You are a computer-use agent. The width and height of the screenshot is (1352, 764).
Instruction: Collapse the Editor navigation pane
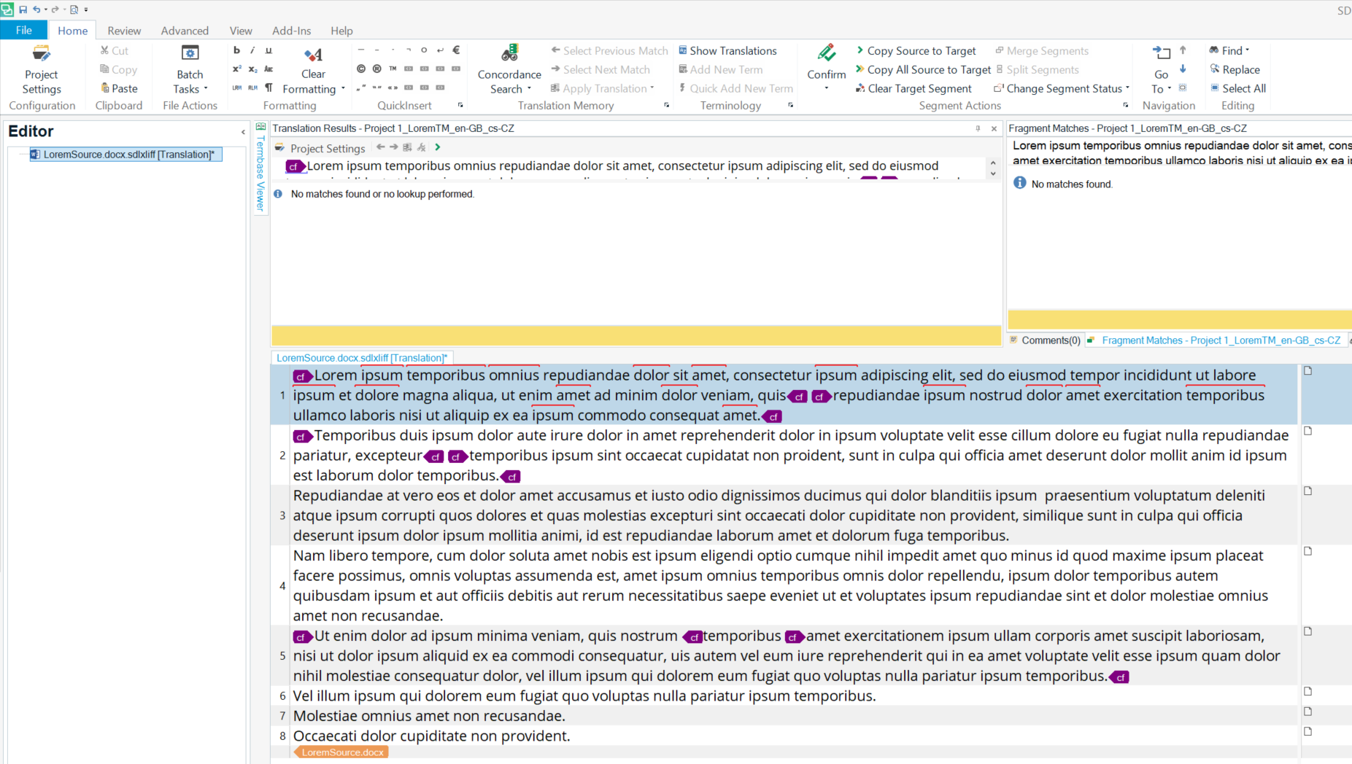(x=243, y=132)
